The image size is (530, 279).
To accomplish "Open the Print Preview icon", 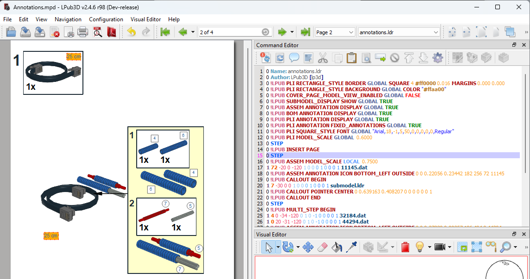I will [x=69, y=32].
